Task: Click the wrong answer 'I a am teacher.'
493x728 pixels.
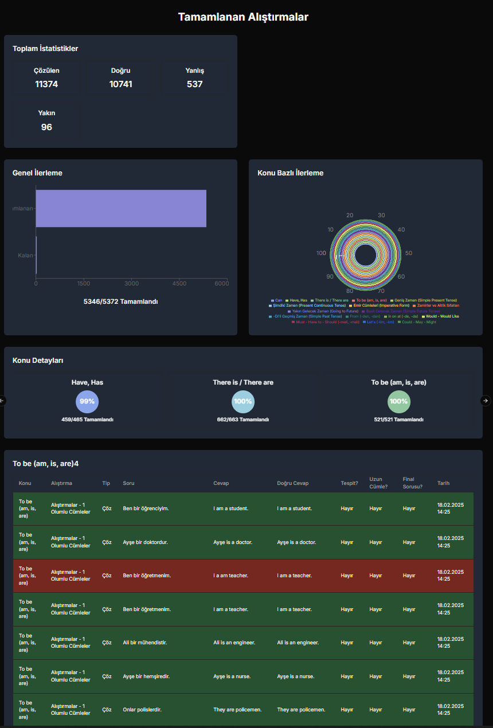Action: click(x=230, y=576)
